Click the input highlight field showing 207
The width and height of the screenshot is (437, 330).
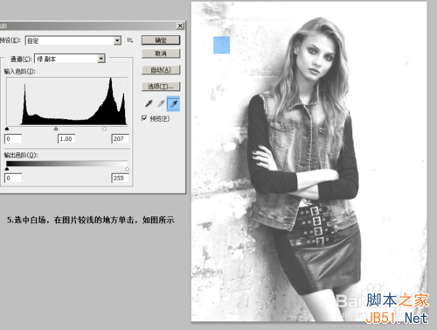(x=120, y=139)
